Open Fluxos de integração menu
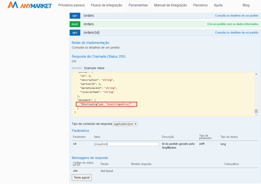This screenshot has height=184, width=261. click(x=107, y=5)
